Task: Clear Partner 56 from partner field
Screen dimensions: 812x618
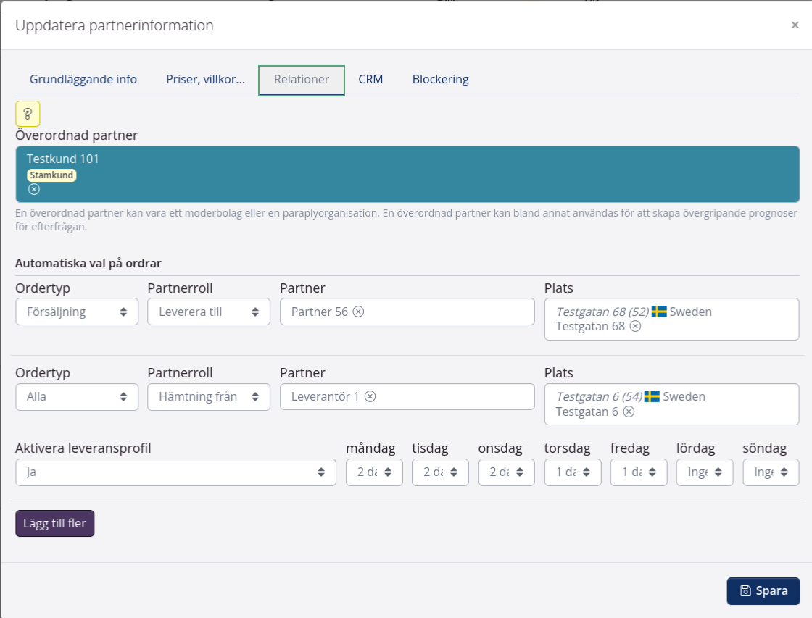Action: (358, 312)
